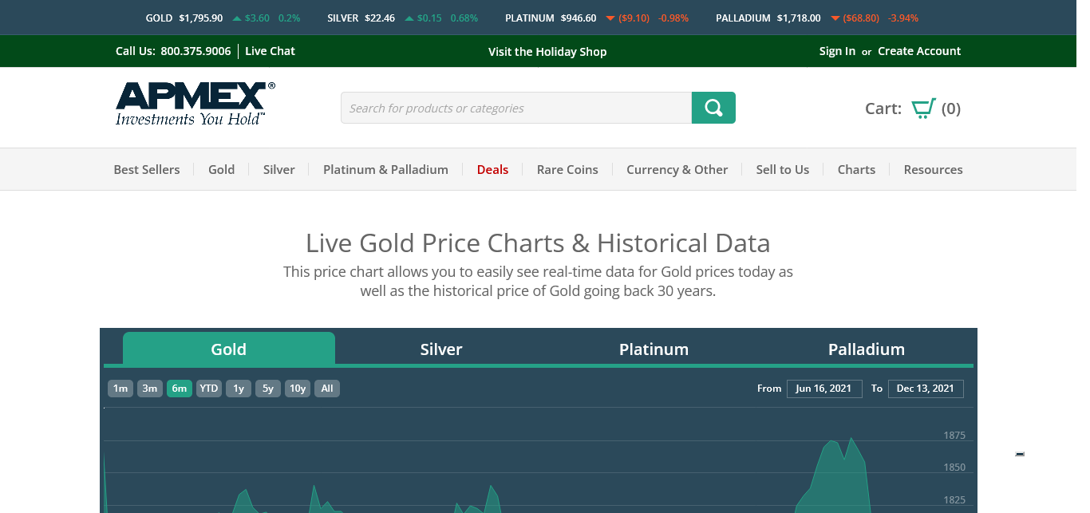Switch to the Silver chart tab
The image size is (1090, 513).
pyautogui.click(x=441, y=349)
